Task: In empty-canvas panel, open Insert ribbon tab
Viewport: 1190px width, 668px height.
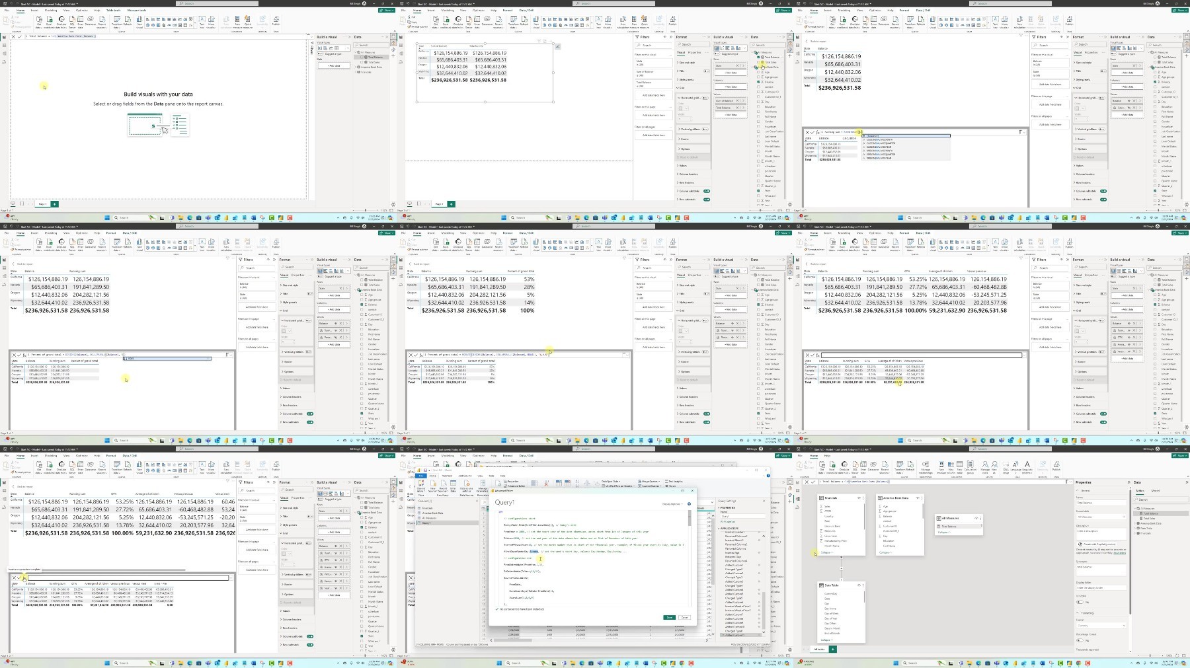Action: [x=34, y=11]
